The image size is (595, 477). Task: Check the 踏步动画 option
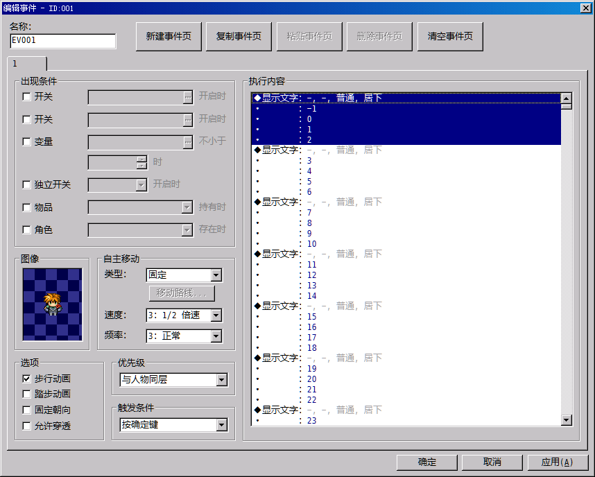26,394
